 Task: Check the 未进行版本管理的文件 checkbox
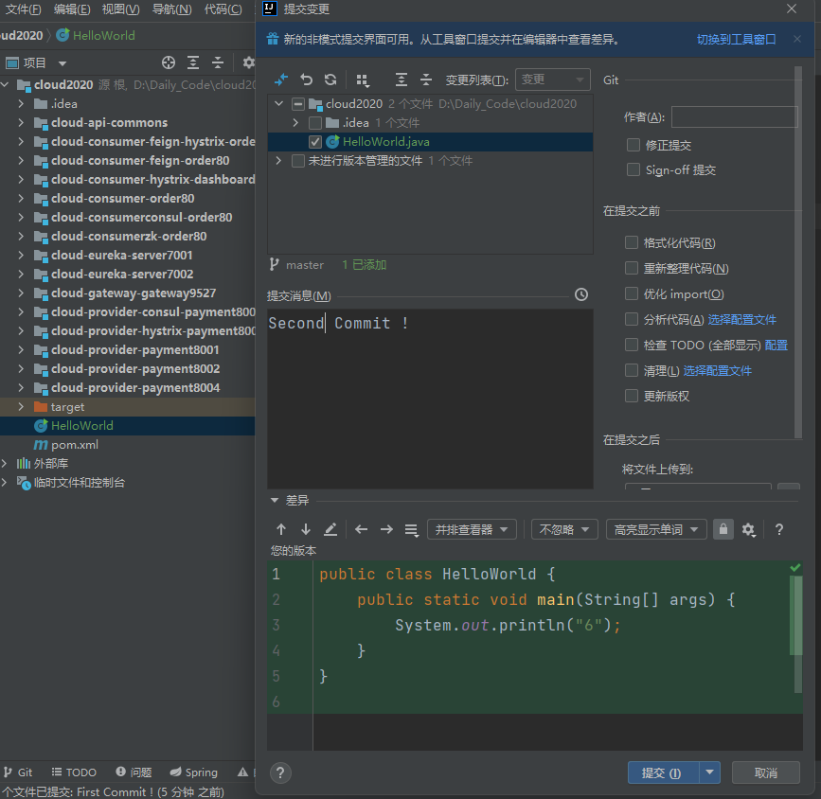298,161
